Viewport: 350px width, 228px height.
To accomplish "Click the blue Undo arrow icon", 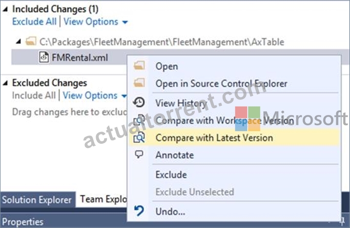I will (139, 211).
